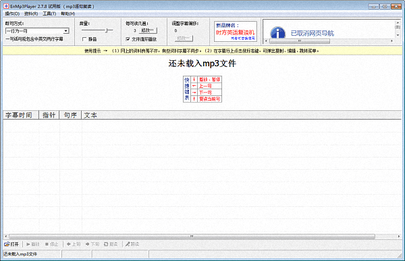The height and width of the screenshot is (261, 405).
Task: Open the 资料(R) menu
Action: (x=31, y=14)
